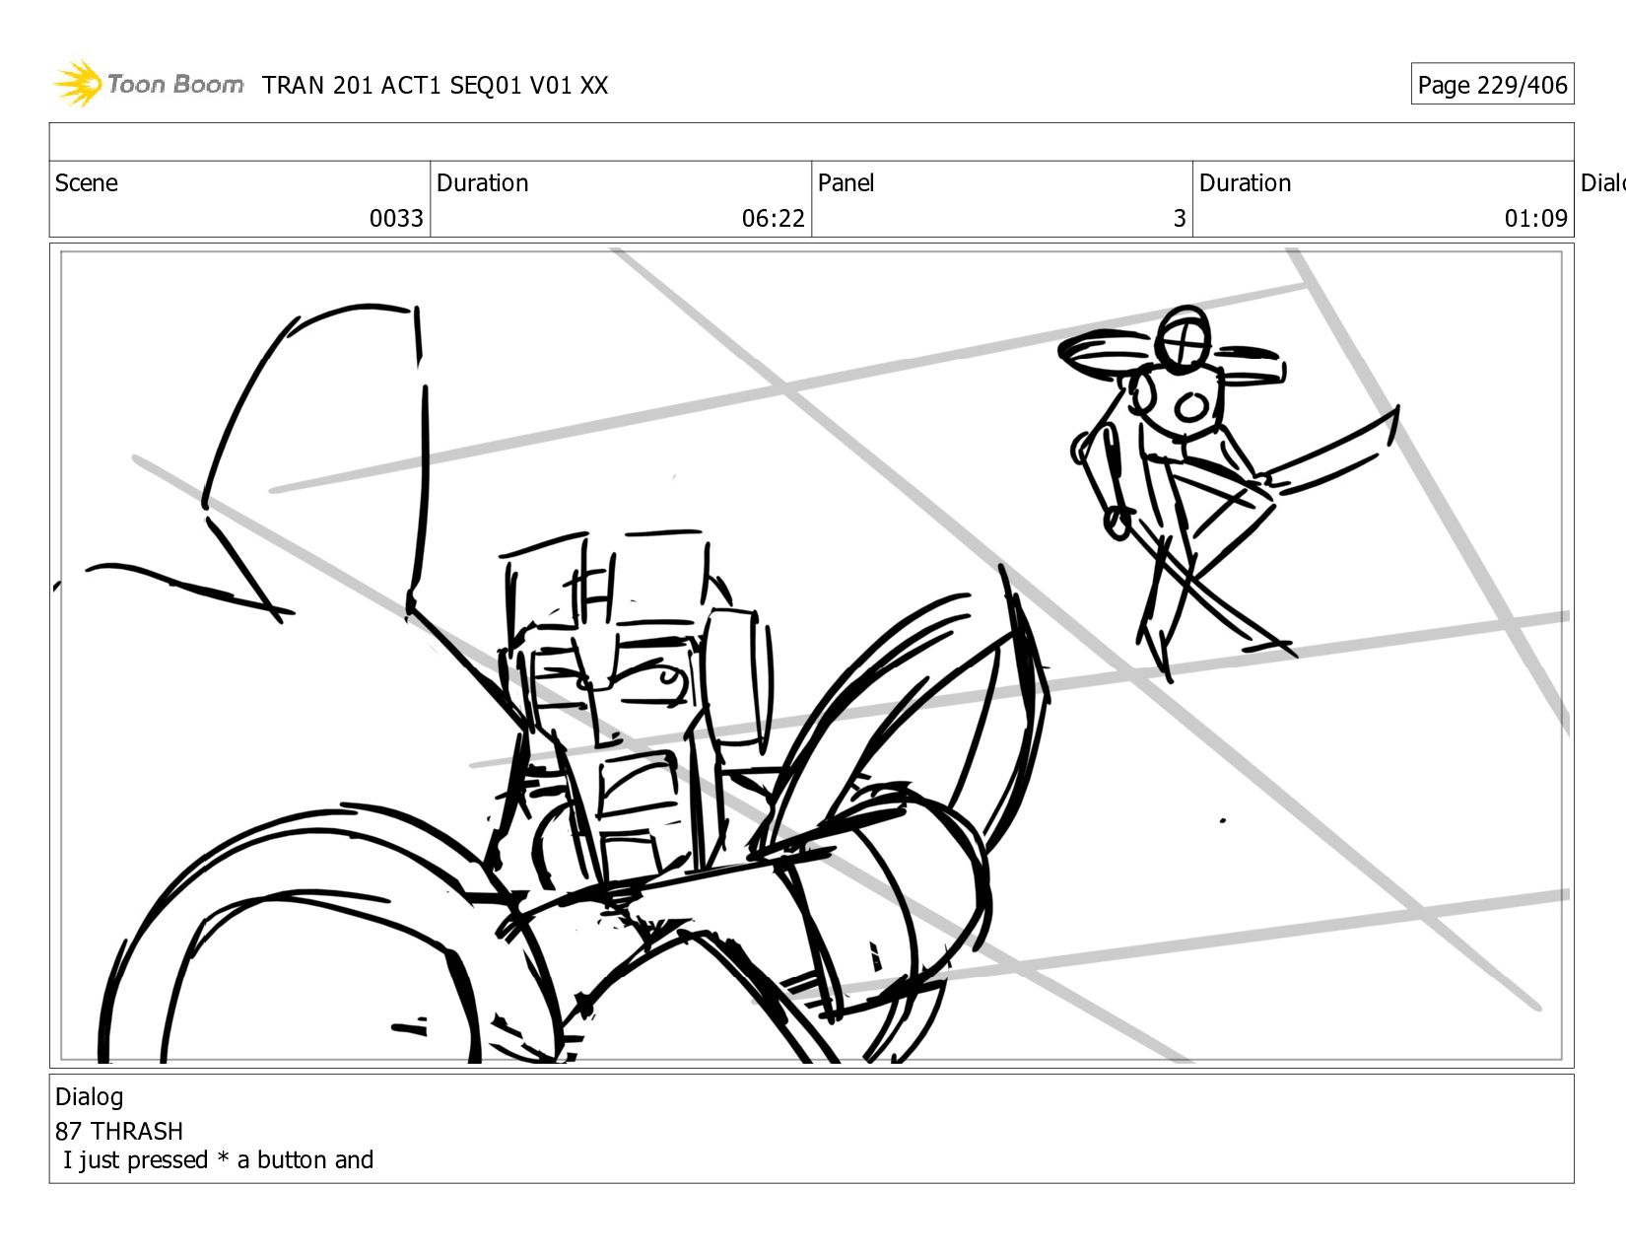Click the 'Page 229/406' box
The image size is (1626, 1257).
1492,85
